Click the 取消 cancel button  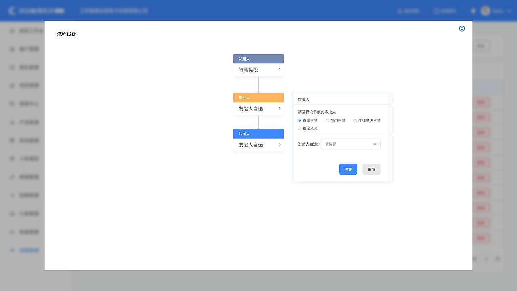click(x=371, y=169)
